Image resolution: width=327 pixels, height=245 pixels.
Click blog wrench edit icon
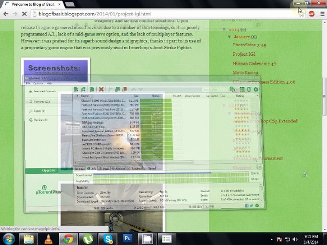click(x=305, y=175)
